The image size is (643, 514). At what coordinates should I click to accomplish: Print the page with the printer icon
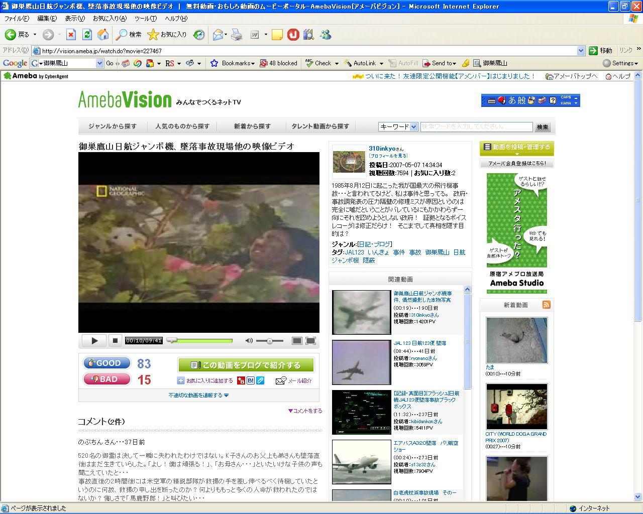(x=237, y=35)
